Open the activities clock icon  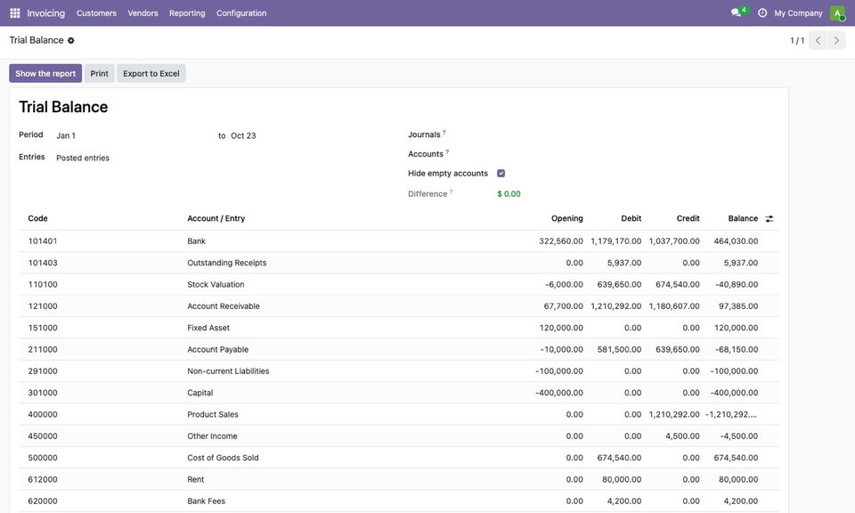click(x=762, y=12)
